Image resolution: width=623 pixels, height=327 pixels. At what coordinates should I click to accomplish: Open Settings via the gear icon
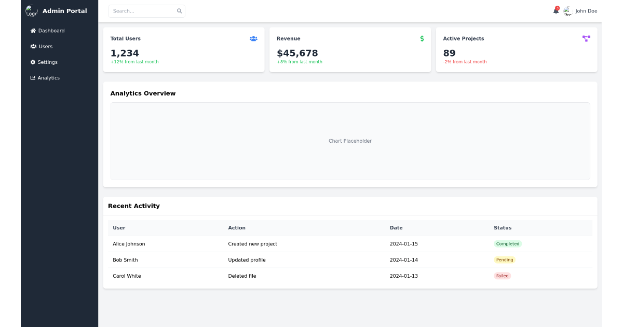pos(32,62)
